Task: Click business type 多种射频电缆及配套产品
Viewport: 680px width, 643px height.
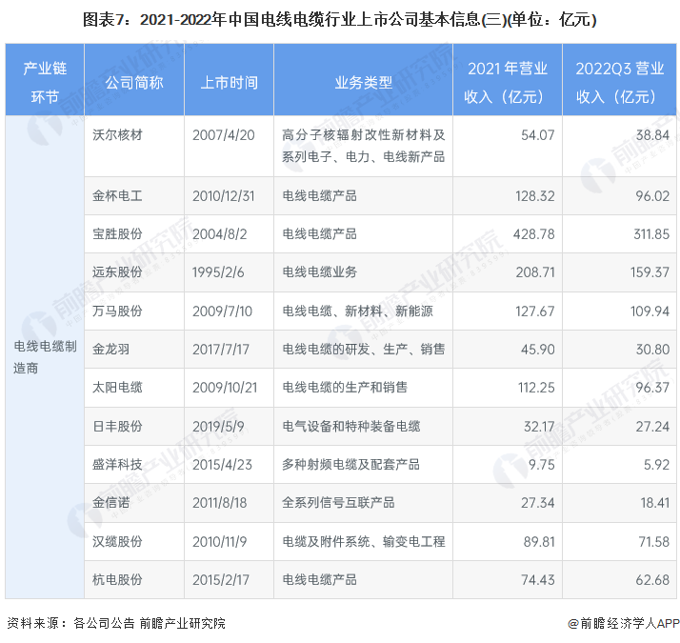Action: (350, 464)
